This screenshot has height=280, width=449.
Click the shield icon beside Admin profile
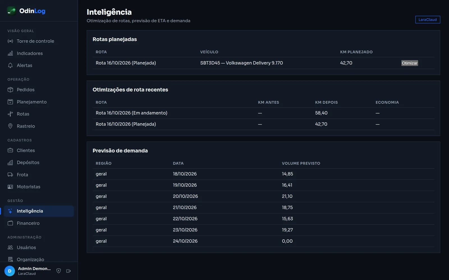[x=59, y=271]
